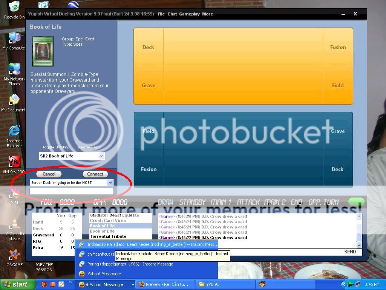386x290 pixels.
Task: Switch to the MAIN 2 phase
Action: click(275, 202)
